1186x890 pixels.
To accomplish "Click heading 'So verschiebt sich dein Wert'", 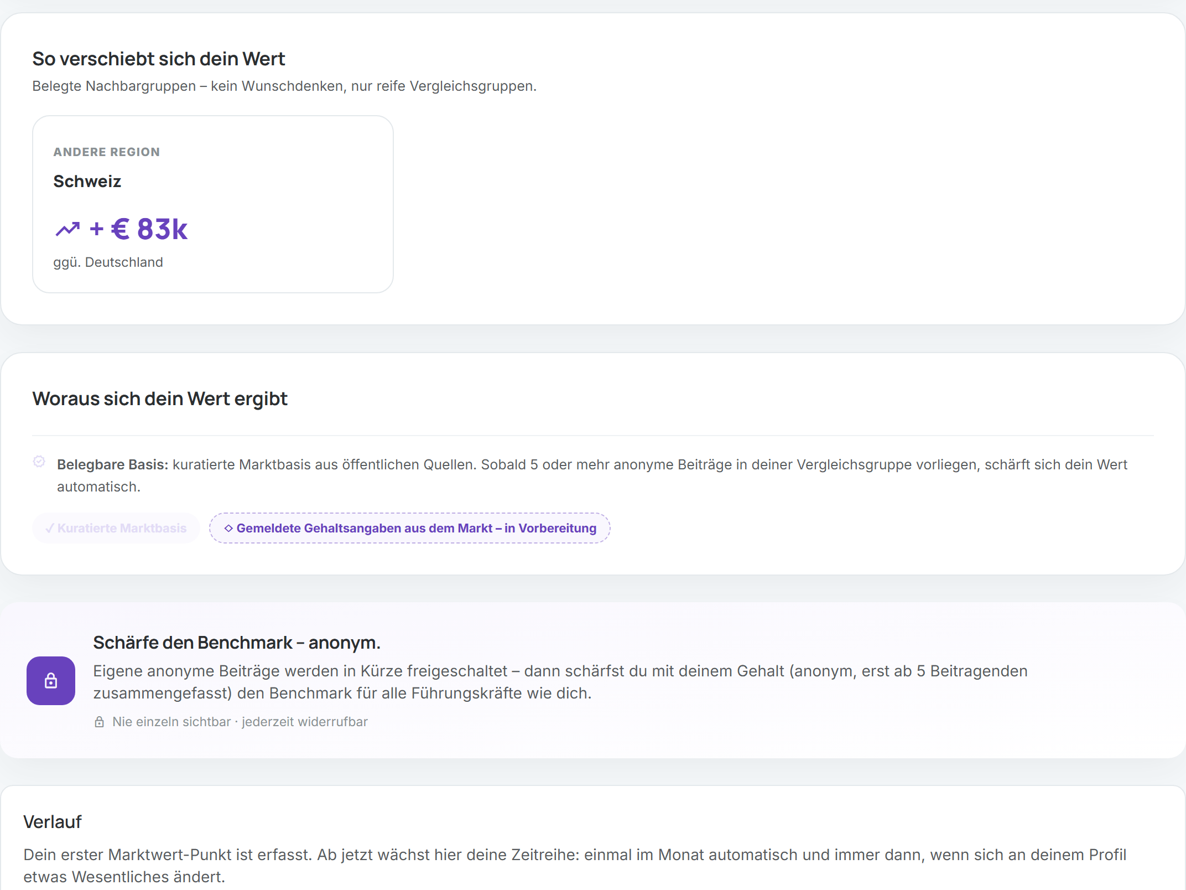I will click(159, 59).
